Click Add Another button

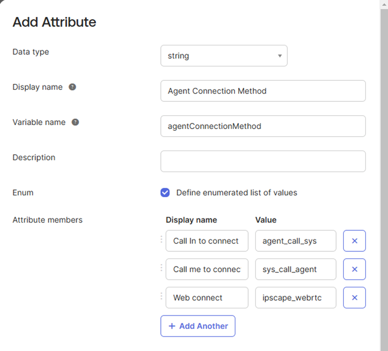198,326
